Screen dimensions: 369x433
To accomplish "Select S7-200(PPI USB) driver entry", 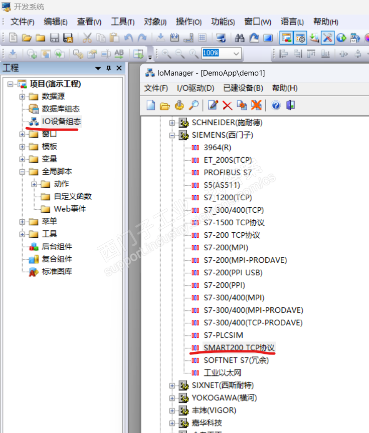I will coord(233,273).
